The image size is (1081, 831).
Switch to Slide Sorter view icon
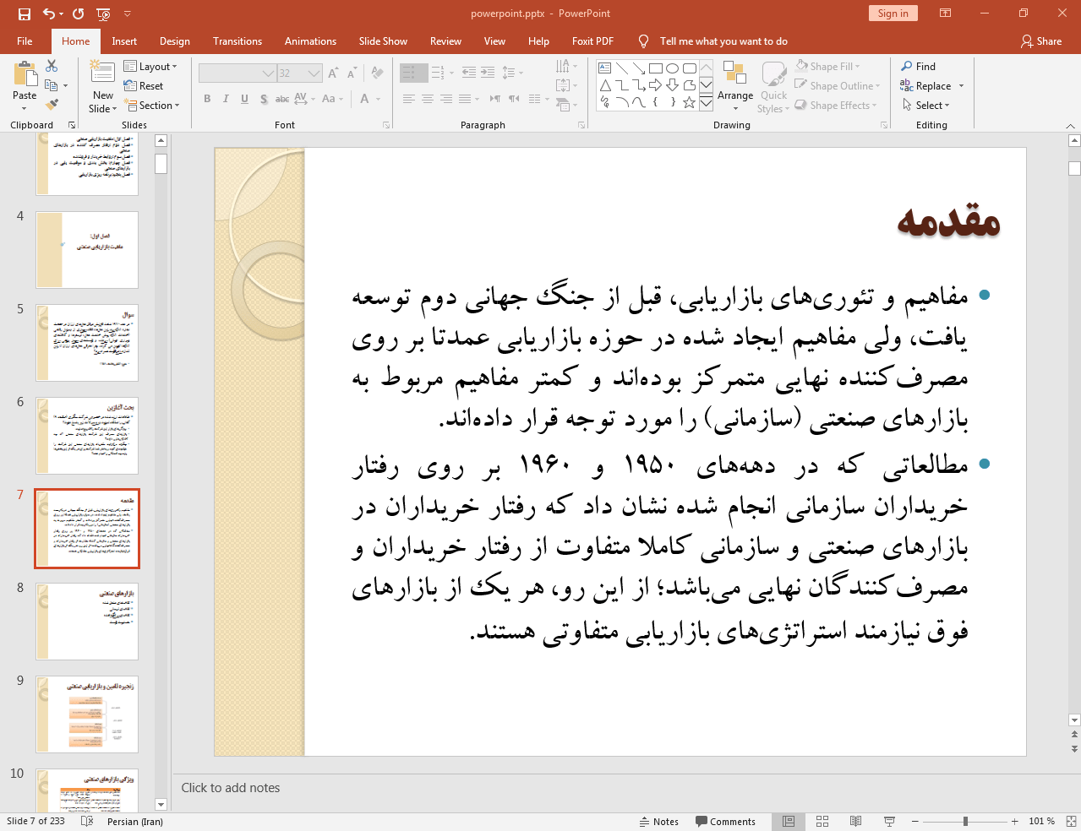tap(822, 821)
